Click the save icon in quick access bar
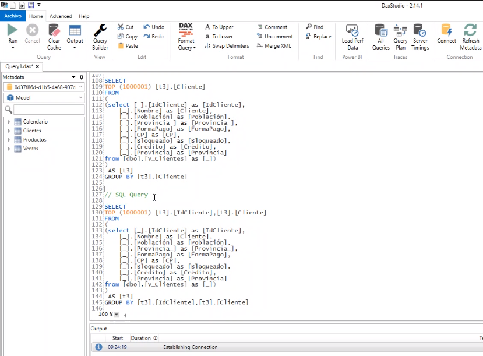The image size is (483, 356). pyautogui.click(x=31, y=5)
